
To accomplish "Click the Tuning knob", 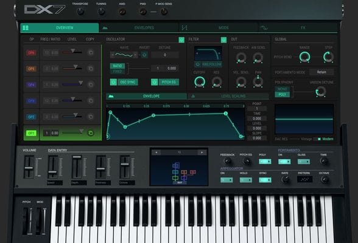I will pos(101,12).
